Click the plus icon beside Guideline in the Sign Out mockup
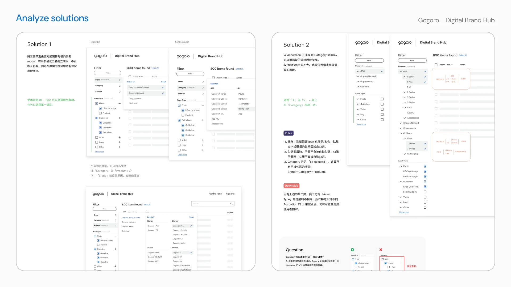 pyautogui.click(x=116, y=249)
